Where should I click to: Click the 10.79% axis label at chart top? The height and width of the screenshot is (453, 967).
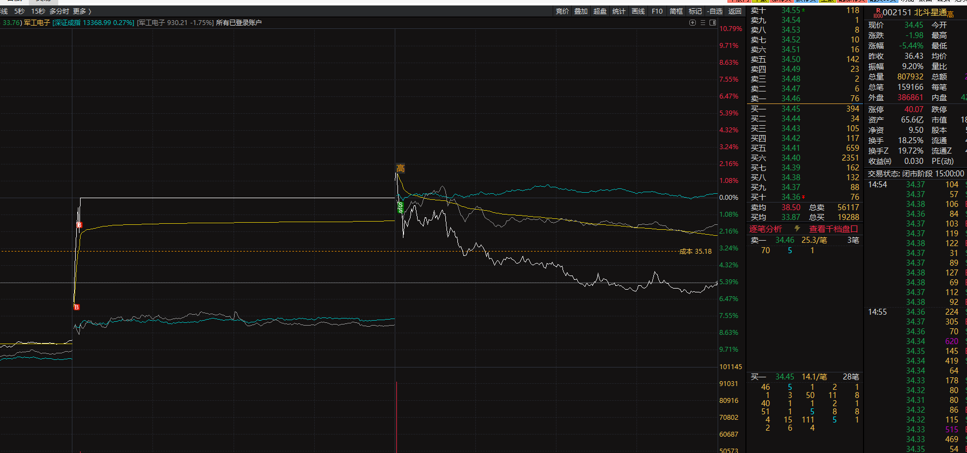pos(731,29)
